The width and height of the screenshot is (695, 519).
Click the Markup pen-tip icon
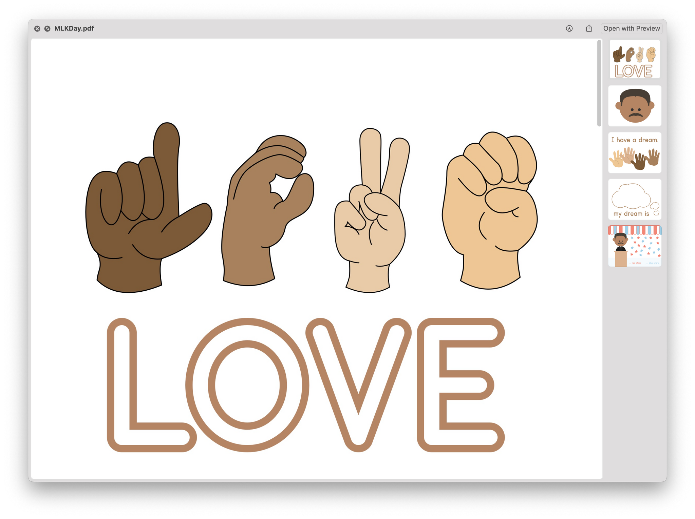point(569,29)
